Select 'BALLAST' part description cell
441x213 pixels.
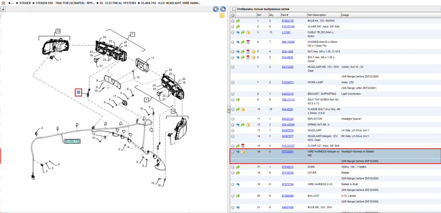click(x=313, y=196)
